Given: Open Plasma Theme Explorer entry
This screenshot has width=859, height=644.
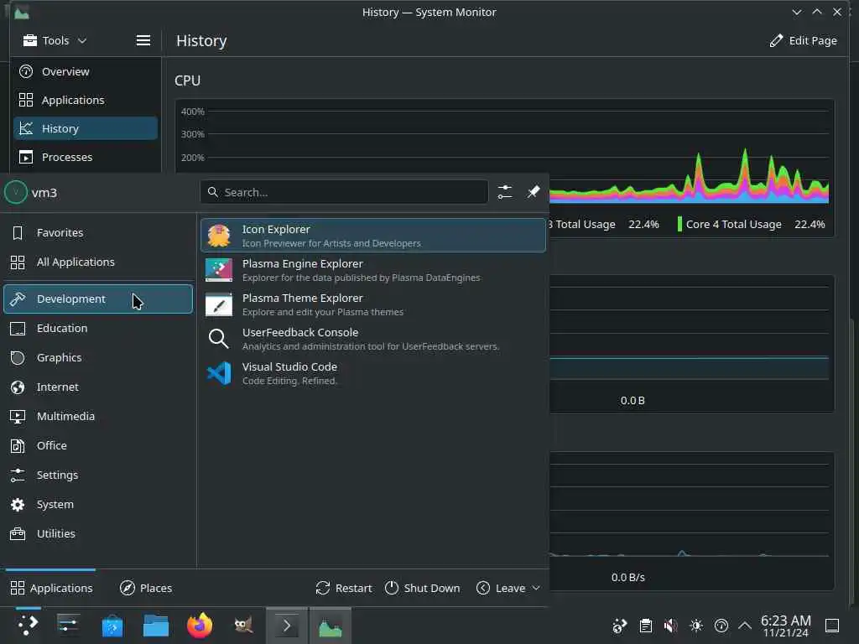Looking at the screenshot, I should tap(373, 304).
